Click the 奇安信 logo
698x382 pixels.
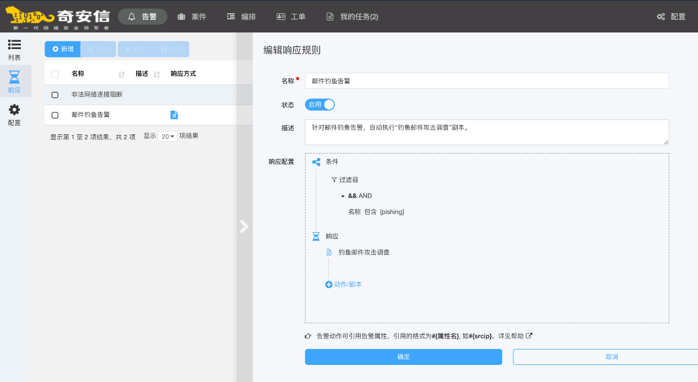point(59,18)
